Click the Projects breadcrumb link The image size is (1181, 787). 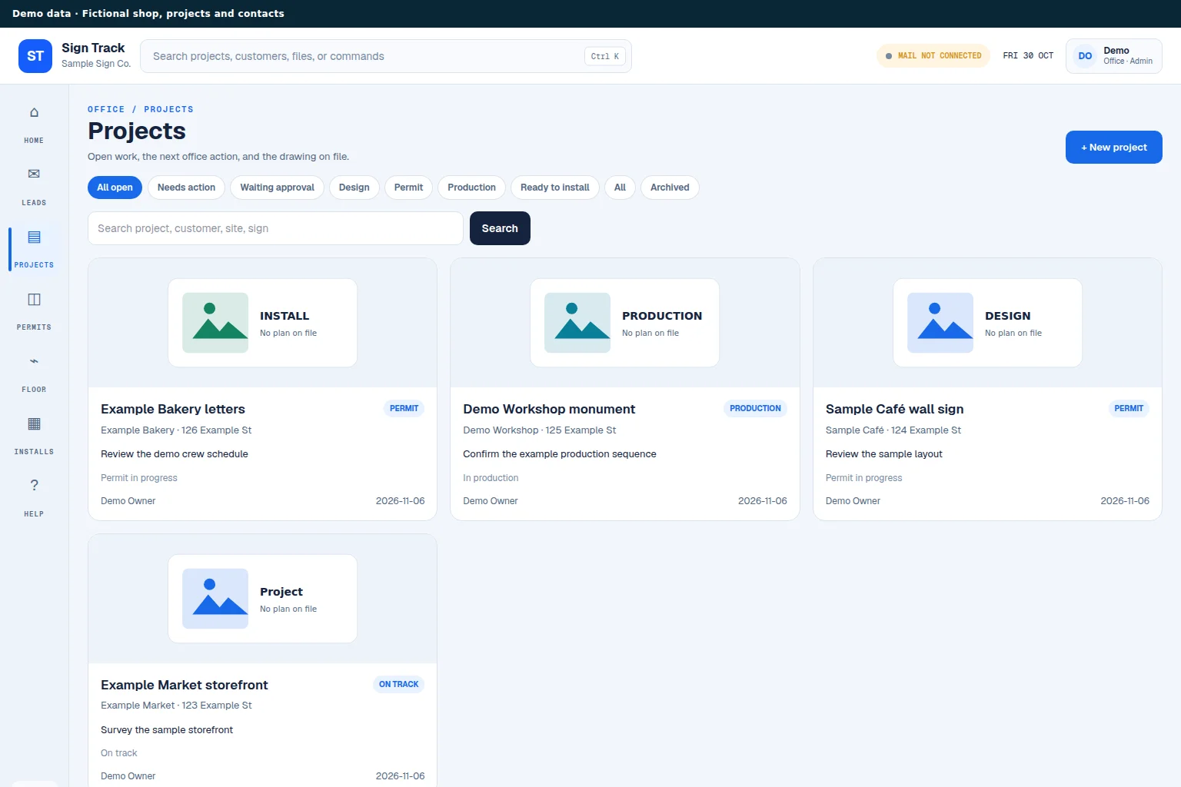coord(168,109)
